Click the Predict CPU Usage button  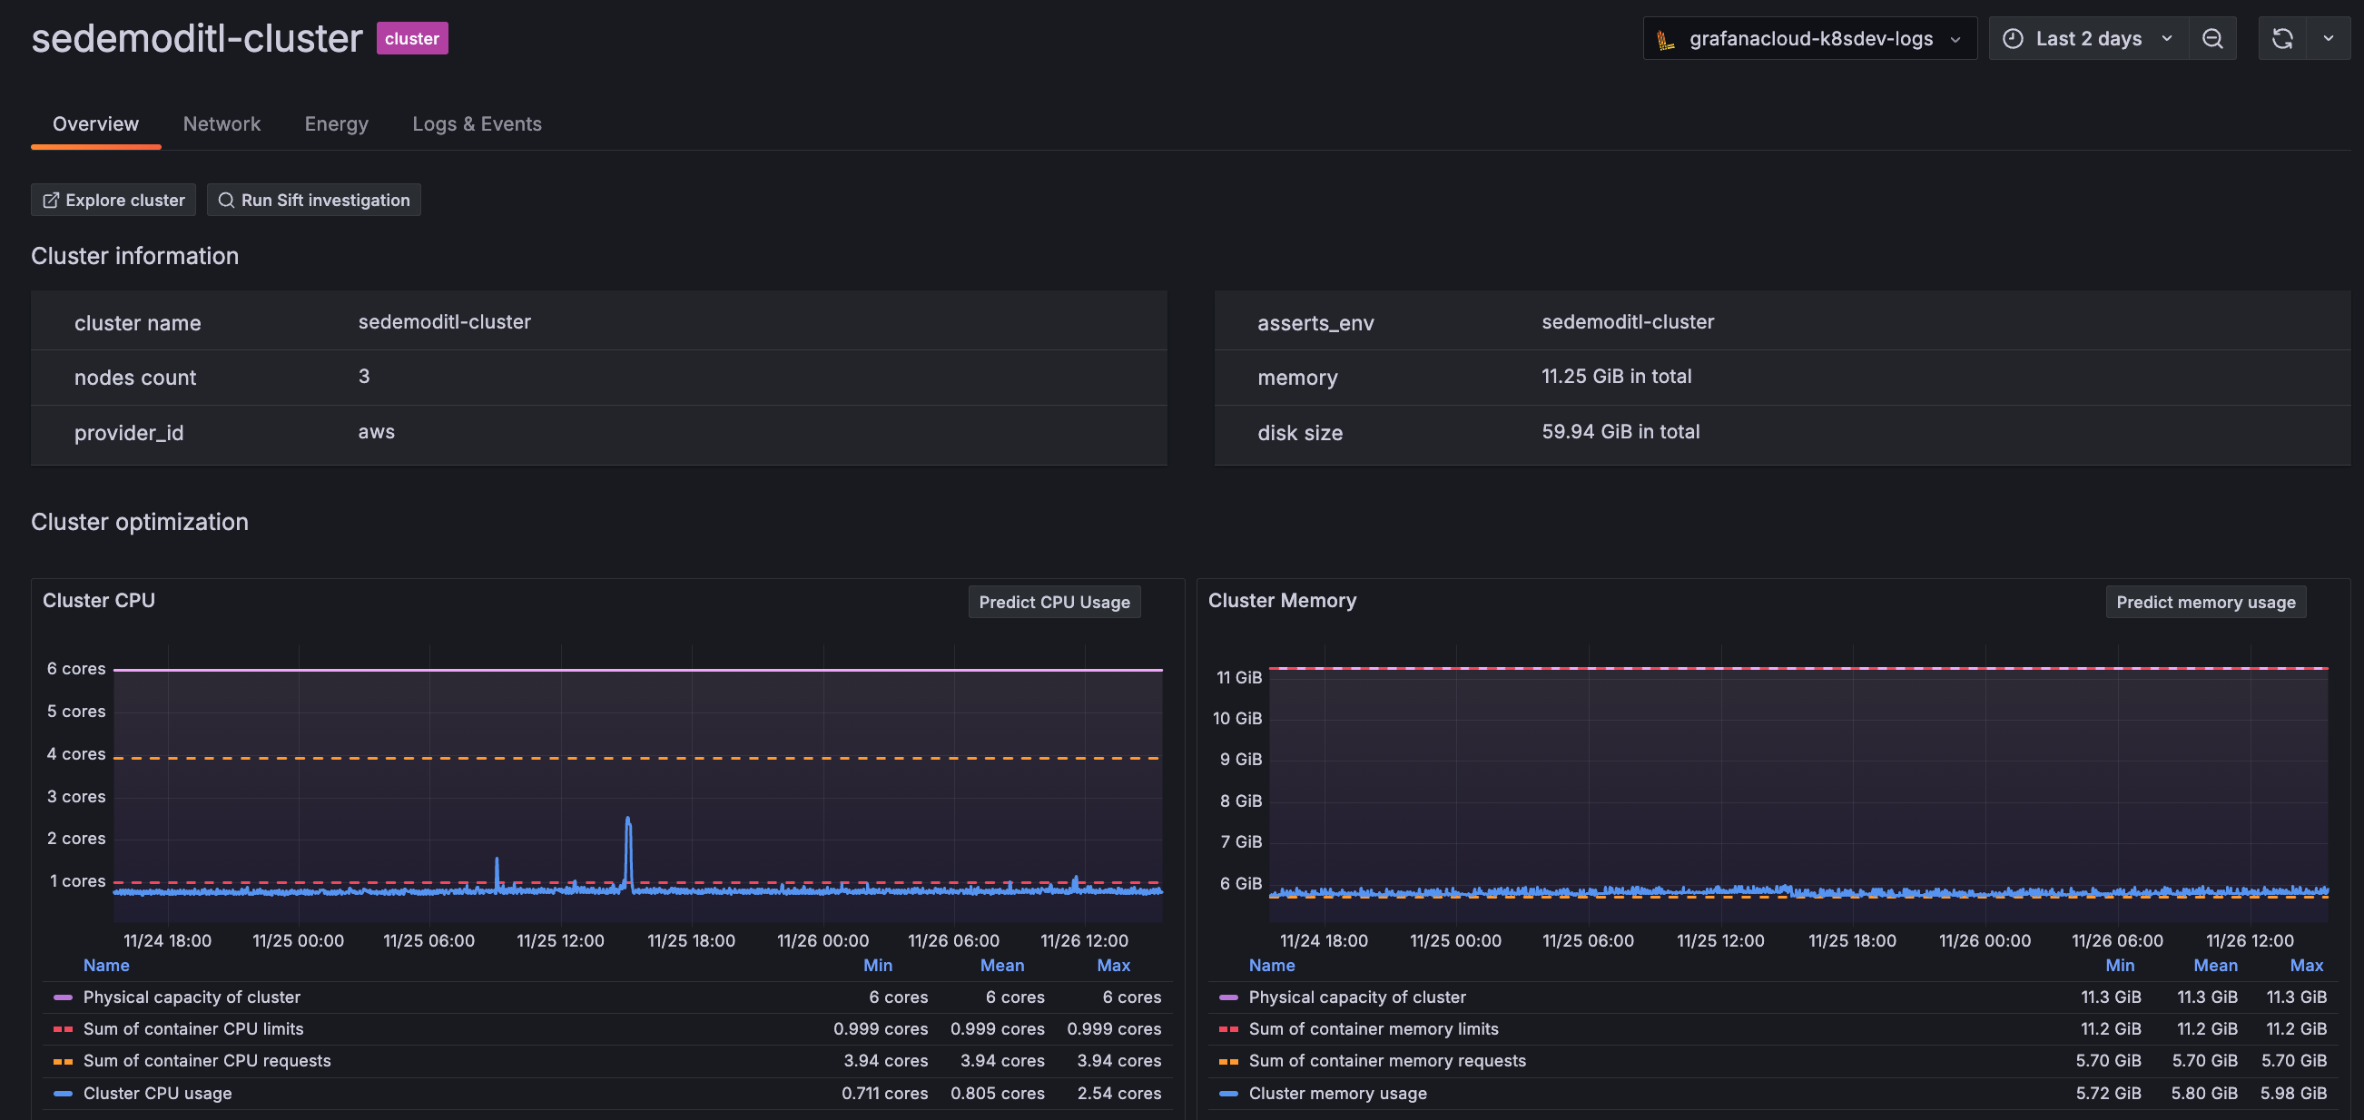click(1053, 602)
